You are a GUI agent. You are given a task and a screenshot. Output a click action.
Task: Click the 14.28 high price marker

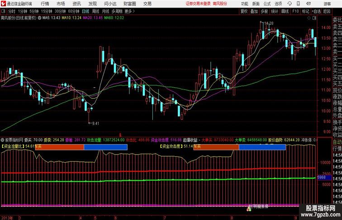tap(269, 23)
